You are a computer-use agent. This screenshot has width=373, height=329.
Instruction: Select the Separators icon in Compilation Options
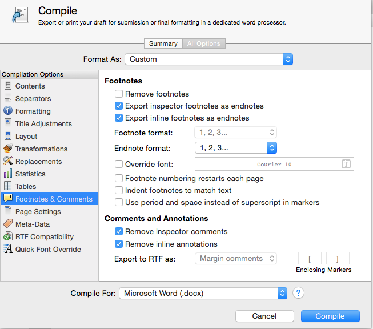tap(8, 98)
